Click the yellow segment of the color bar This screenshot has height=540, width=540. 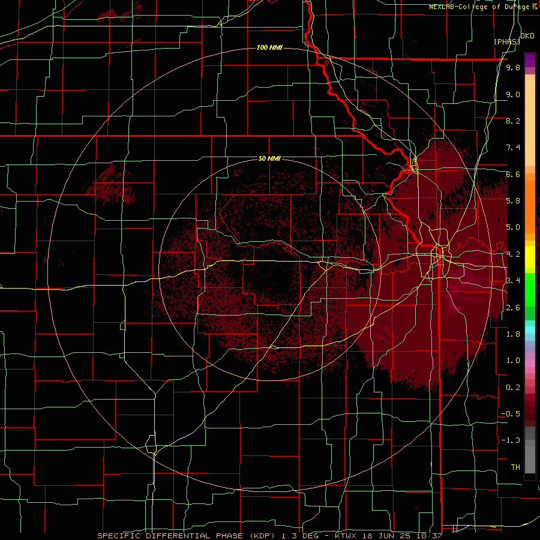(530, 257)
